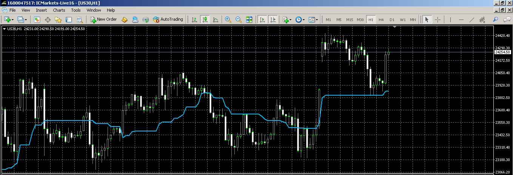Expand the US30,H1 chart title arrow

pos(4,29)
